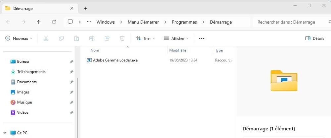
Task: Open the Trier sort dropdown
Action: tap(145, 38)
